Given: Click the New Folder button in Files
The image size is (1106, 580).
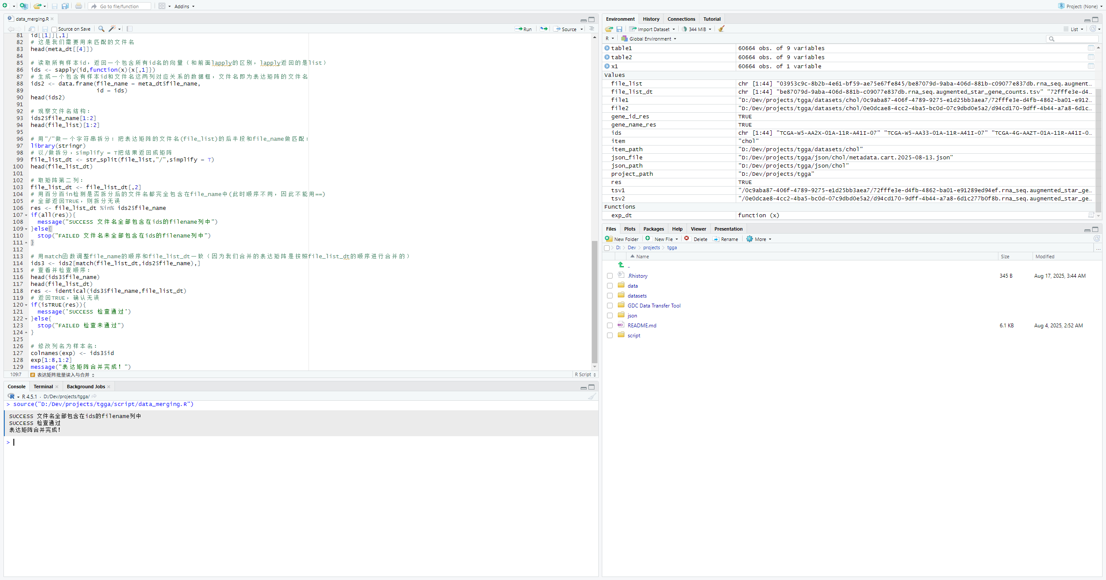Looking at the screenshot, I should point(622,239).
